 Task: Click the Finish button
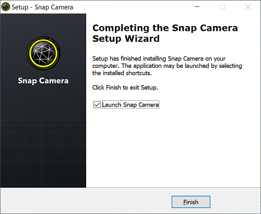coord(191,202)
